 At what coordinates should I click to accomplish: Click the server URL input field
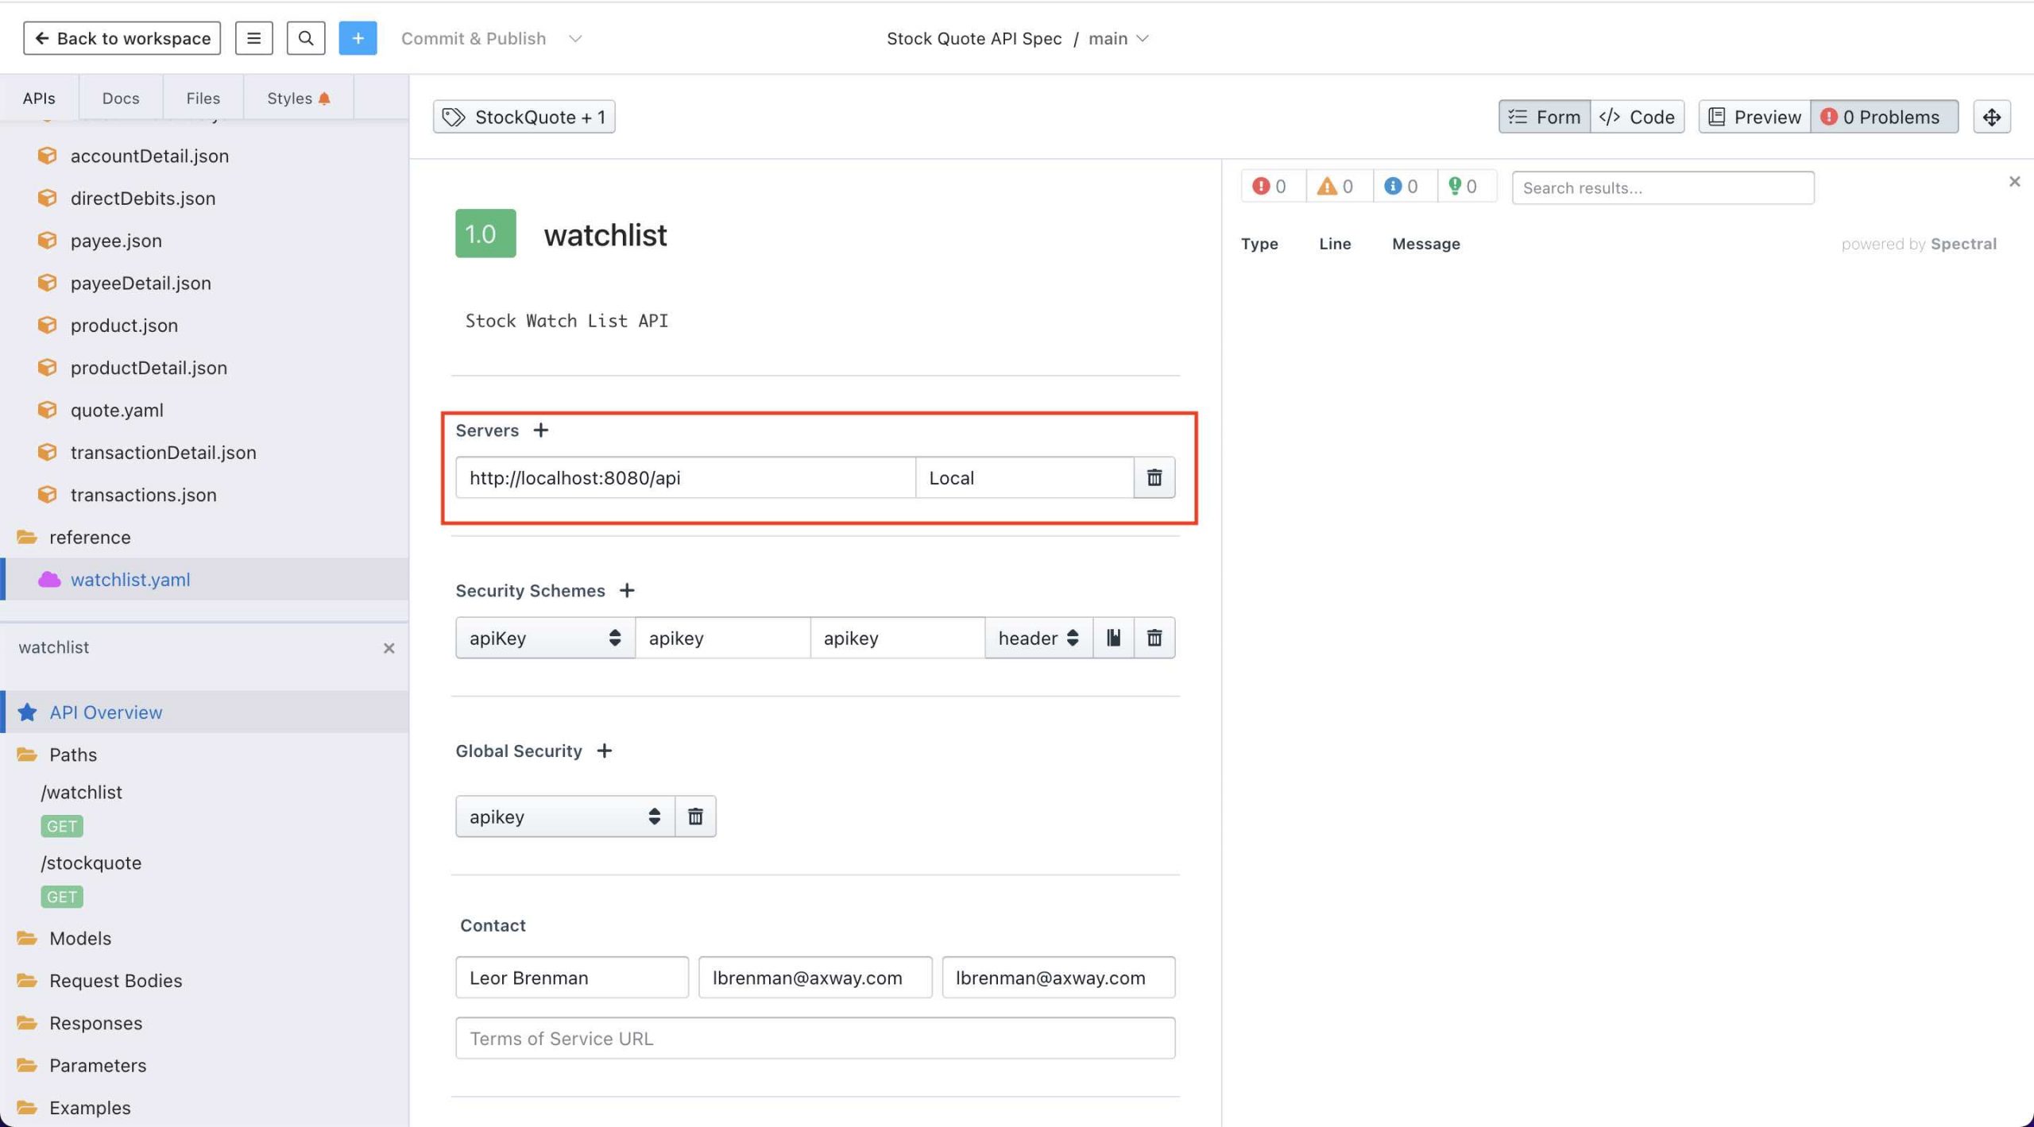(x=686, y=477)
